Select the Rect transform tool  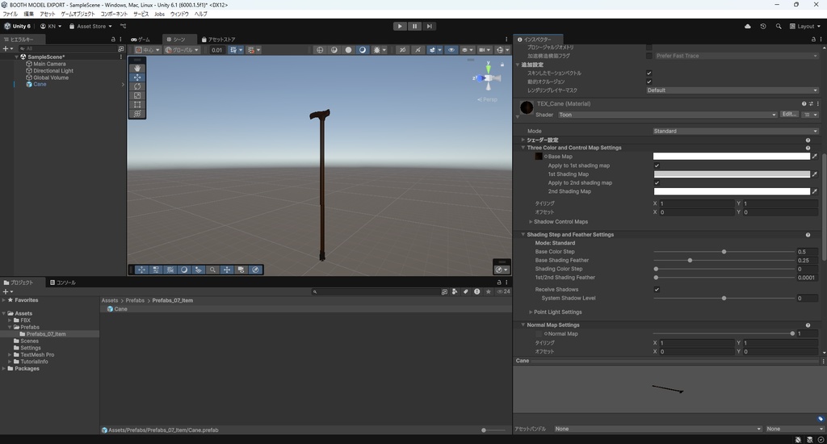137,104
